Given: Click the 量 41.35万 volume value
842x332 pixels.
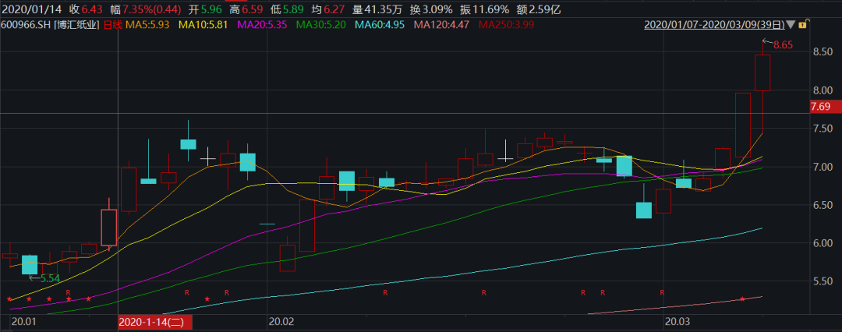Looking at the screenshot, I should point(379,9).
